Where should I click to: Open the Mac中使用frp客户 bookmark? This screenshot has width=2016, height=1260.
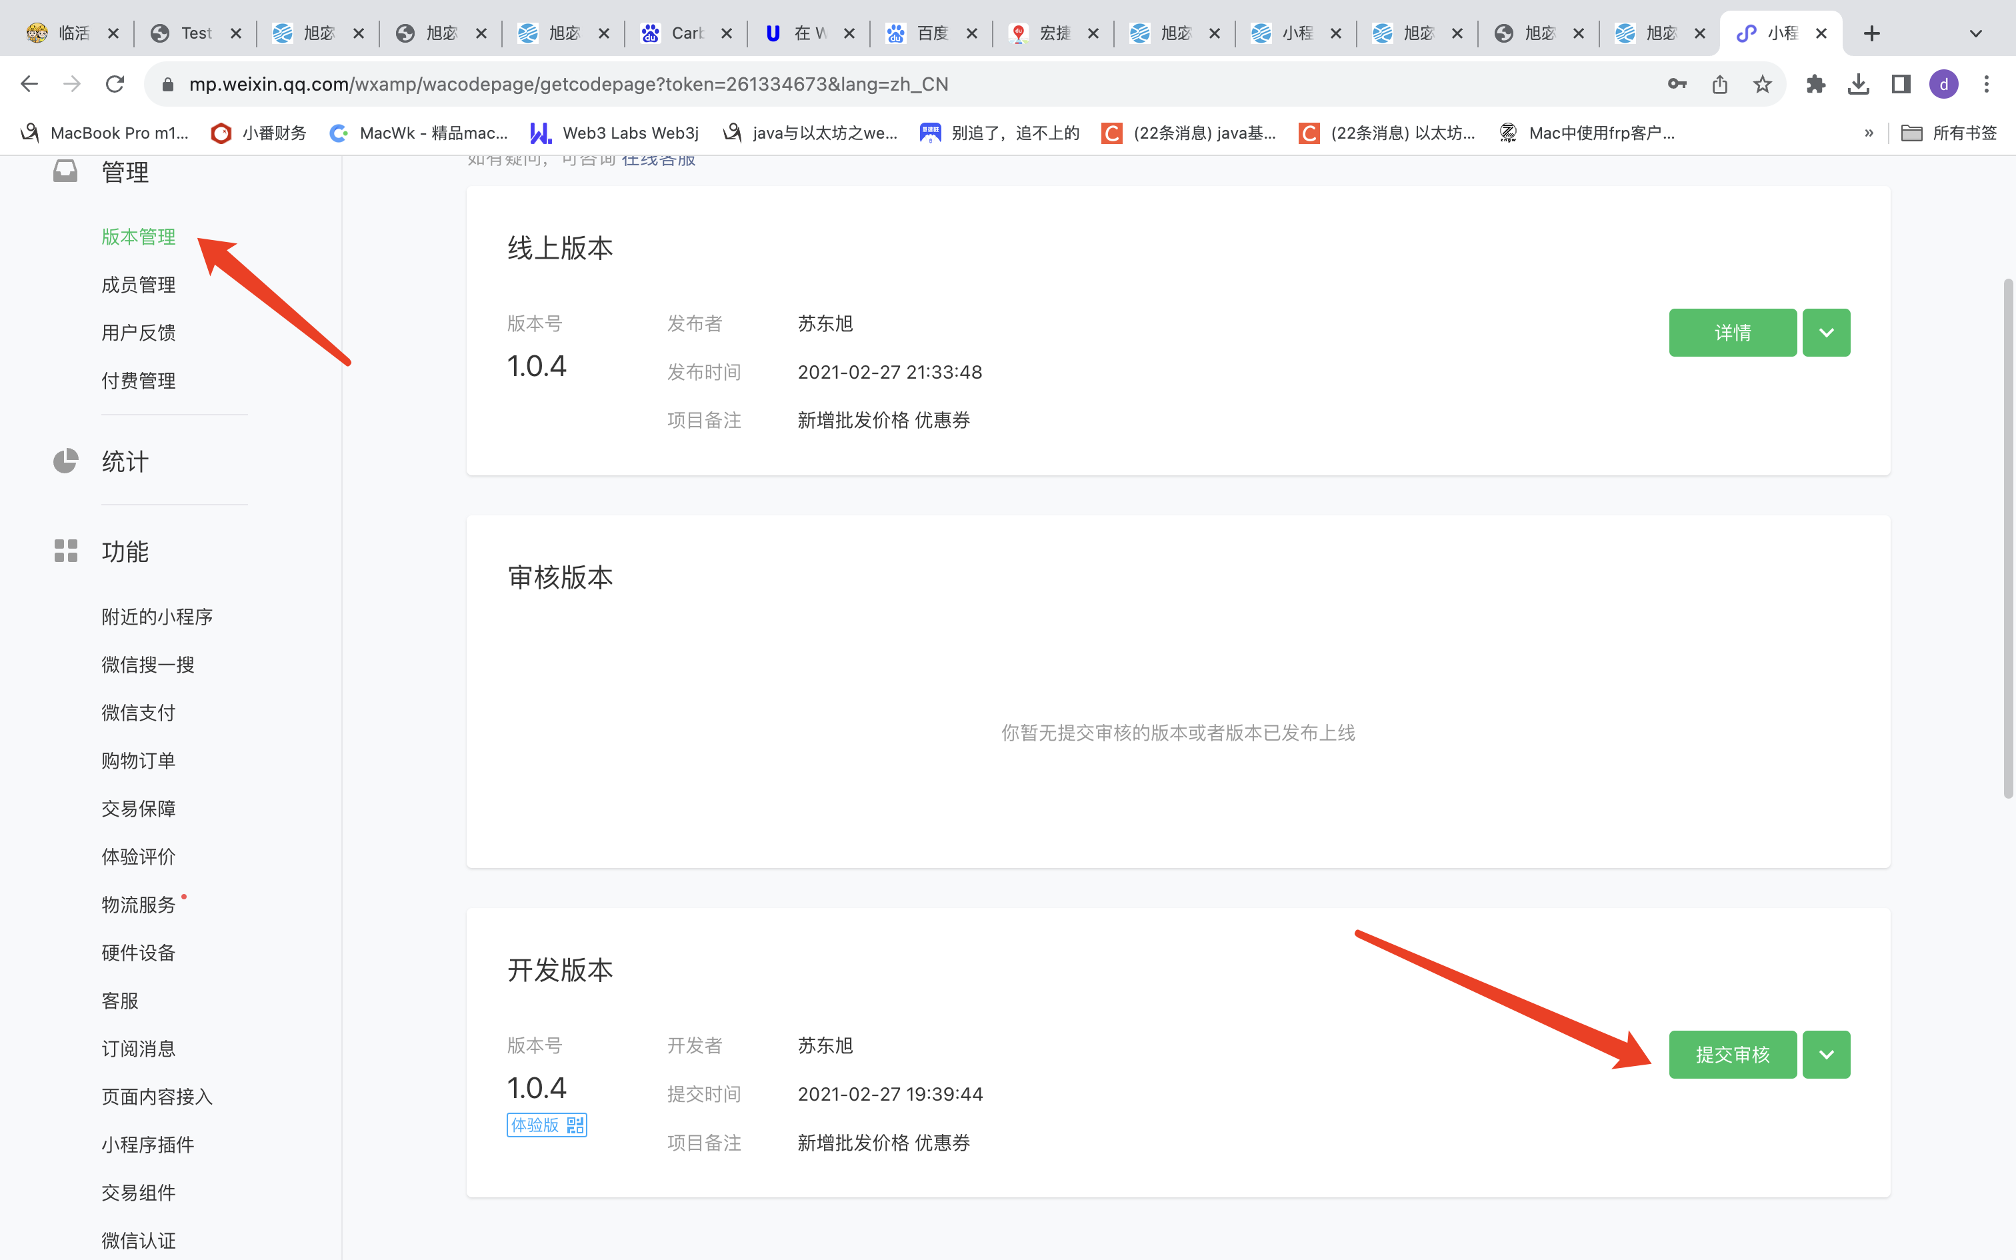(1587, 133)
